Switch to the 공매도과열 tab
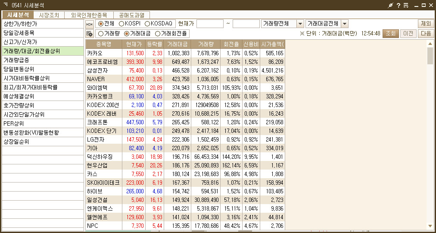The height and width of the screenshot is (233, 436). point(132,15)
